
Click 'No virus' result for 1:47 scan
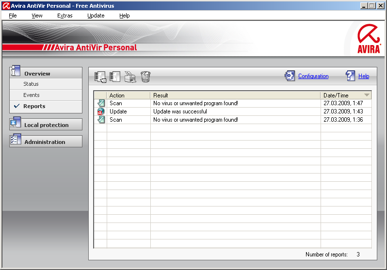pos(195,103)
